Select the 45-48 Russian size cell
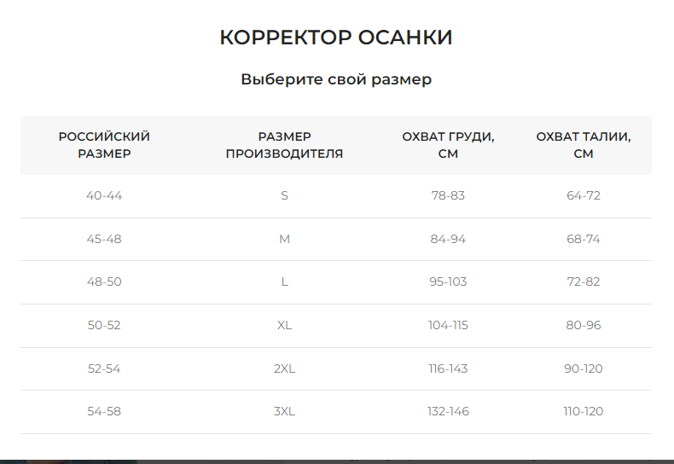Image resolution: width=674 pixels, height=464 pixels. point(104,239)
